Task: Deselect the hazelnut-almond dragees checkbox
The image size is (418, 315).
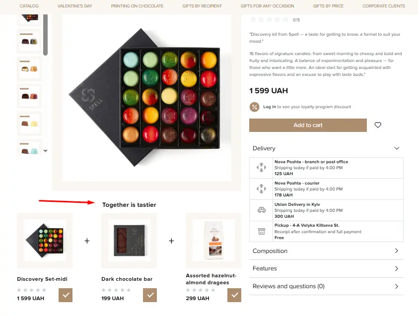Action: coord(234,295)
